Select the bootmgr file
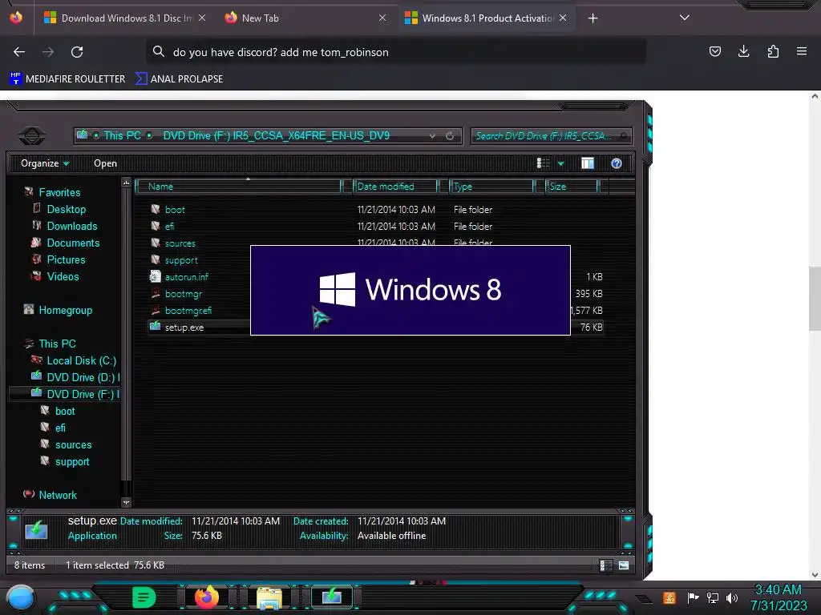821x615 pixels. point(184,293)
